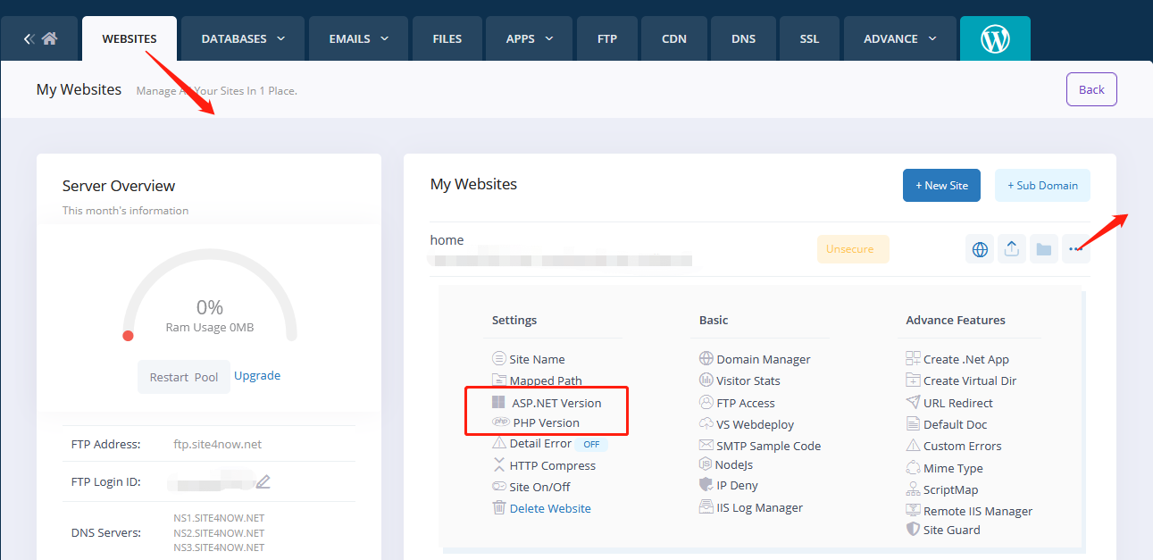Toggle the Detail Error OFF switch
The width and height of the screenshot is (1153, 560).
pos(590,444)
